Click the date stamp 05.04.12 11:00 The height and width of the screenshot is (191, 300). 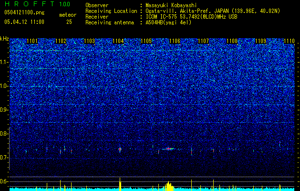coord(24,22)
